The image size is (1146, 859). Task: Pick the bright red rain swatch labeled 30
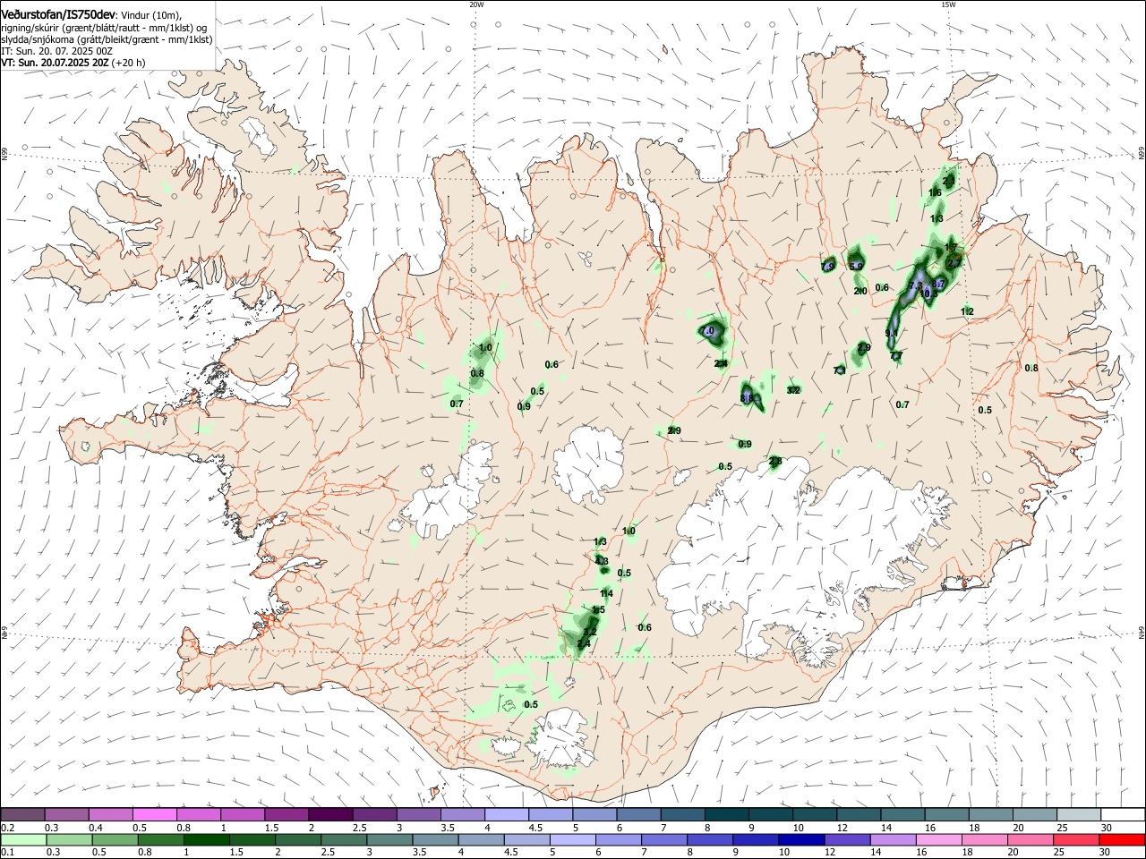[1122, 839]
